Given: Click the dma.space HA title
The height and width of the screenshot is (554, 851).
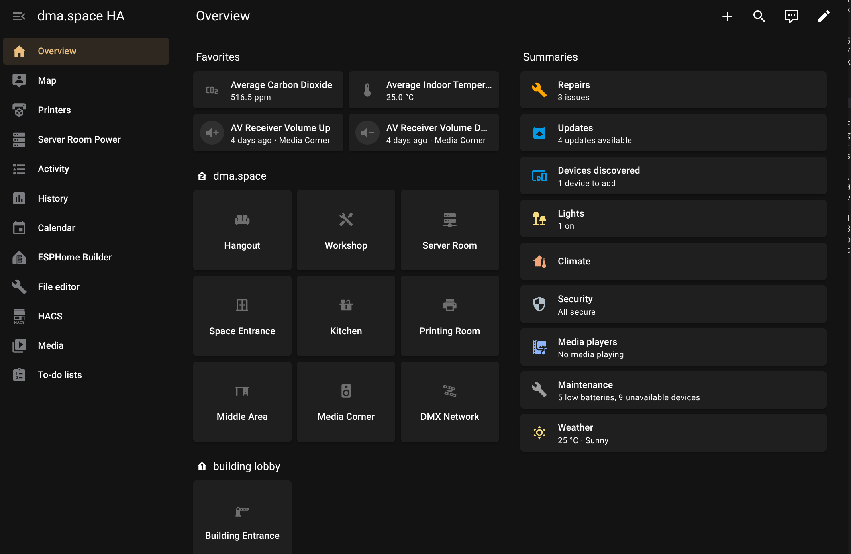Looking at the screenshot, I should 81,16.
